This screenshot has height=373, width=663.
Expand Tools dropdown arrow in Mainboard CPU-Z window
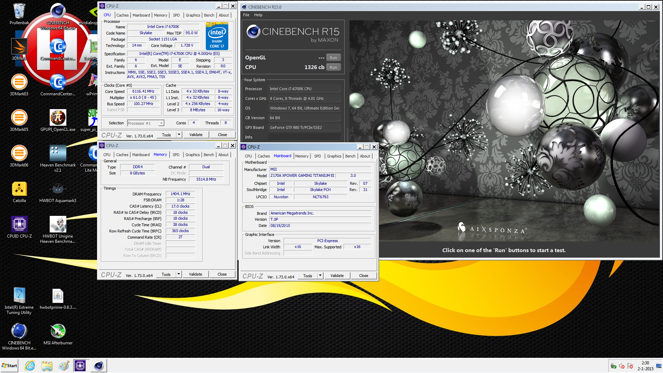[x=320, y=276]
